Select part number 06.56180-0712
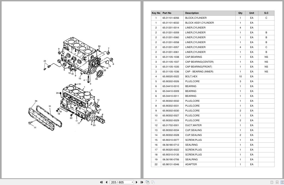Viewport: 284px width, 185px height. 171,145
